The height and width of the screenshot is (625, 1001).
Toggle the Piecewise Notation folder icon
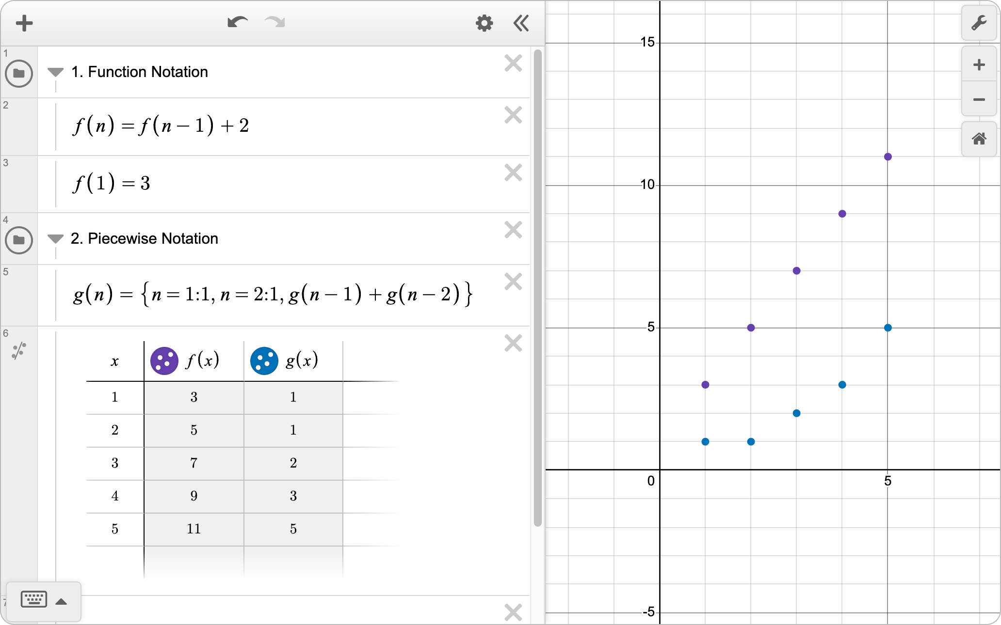coord(19,240)
